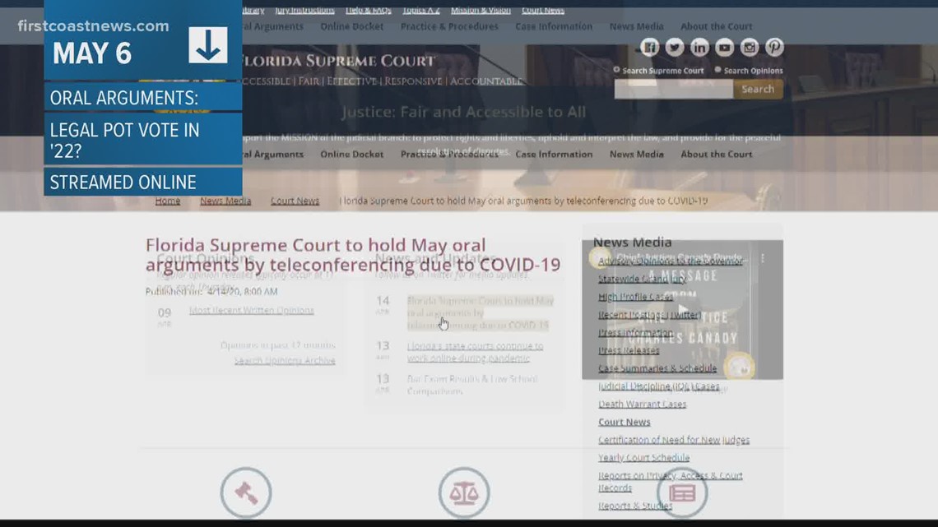Open Advisory Opinions to the Governor link
Screen dimensions: 938x527
click(670, 261)
